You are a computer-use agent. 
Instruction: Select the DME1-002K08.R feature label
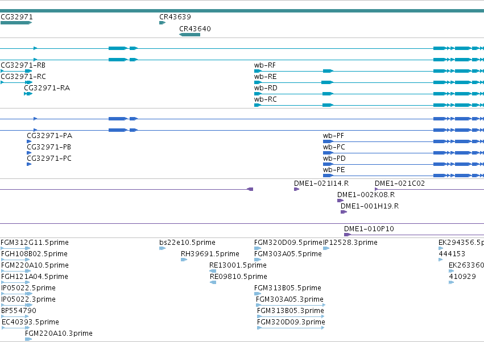point(366,195)
